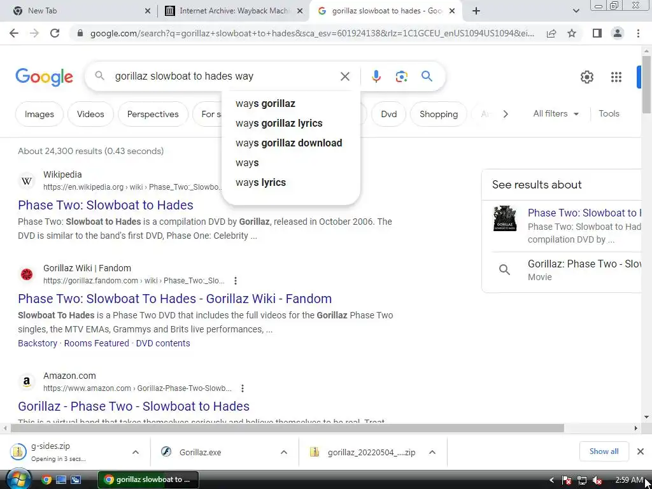652x489 pixels.
Task: Select the Perspectives filter
Action: 153,114
